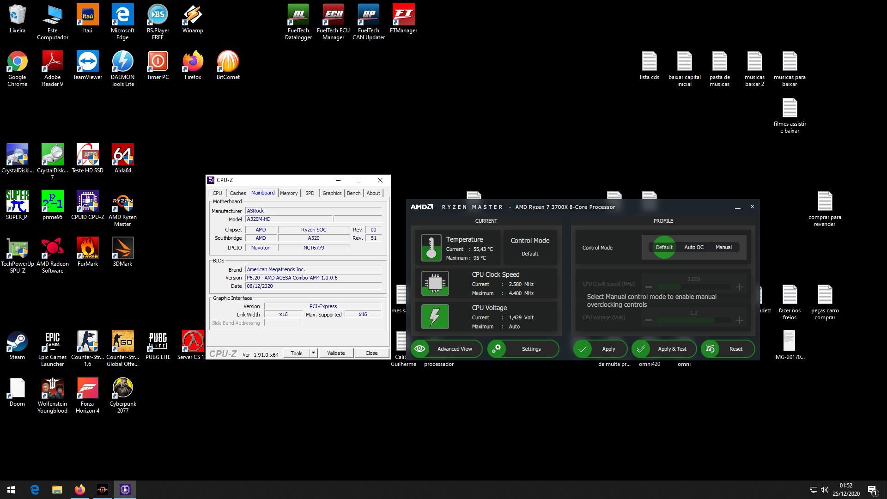This screenshot has height=499, width=887.
Task: Open FurMark desktop icon
Action: [87, 252]
